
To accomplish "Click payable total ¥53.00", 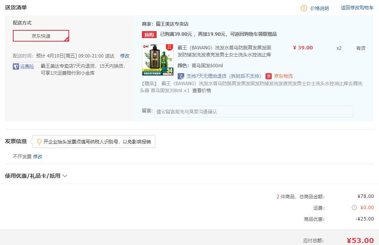I will pyautogui.click(x=360, y=240).
